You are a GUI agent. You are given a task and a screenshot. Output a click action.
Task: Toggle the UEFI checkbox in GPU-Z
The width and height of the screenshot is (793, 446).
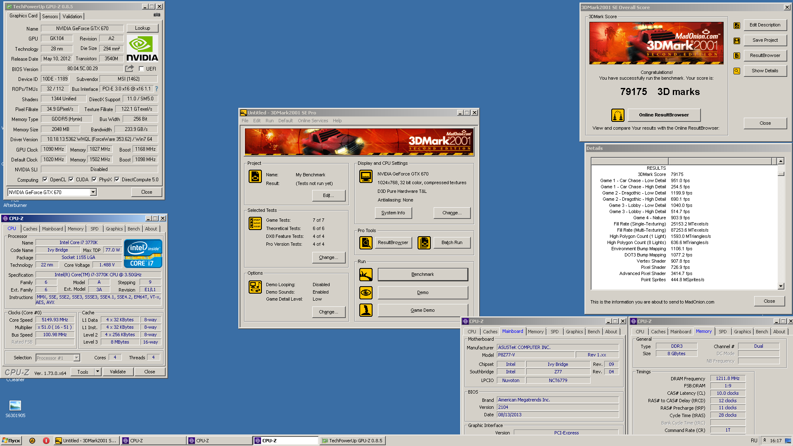tap(141, 69)
